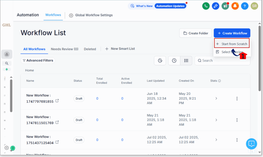263x157 pixels.
Task: Click the What's New link
Action: [144, 6]
